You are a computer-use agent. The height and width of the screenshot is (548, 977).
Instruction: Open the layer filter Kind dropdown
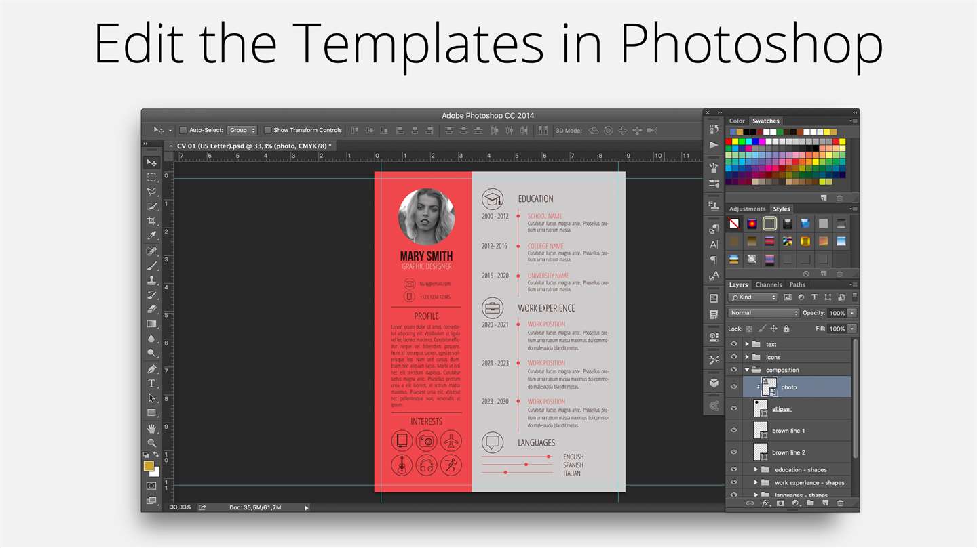pos(753,297)
